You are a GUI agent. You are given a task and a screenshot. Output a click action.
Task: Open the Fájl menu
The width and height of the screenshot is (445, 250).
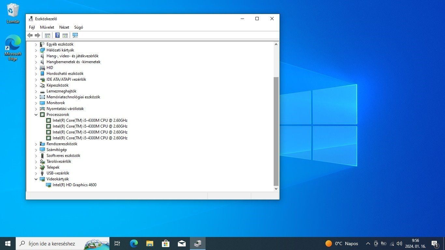coord(32,27)
